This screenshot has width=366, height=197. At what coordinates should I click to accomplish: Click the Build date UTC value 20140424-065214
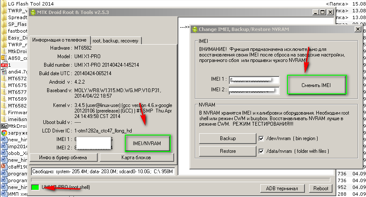coord(93,73)
